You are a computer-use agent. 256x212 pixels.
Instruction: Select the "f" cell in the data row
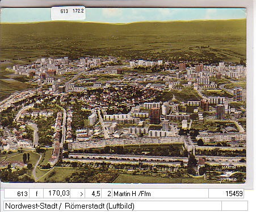pos(36,193)
